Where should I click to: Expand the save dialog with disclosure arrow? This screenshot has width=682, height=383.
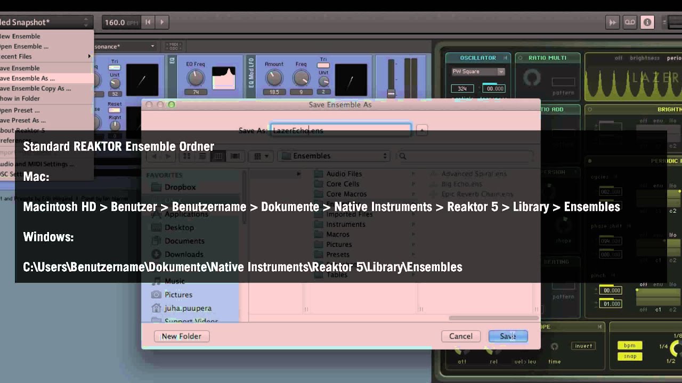point(421,130)
